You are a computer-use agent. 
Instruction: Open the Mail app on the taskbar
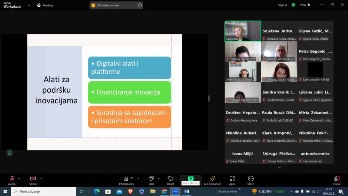coord(119,191)
